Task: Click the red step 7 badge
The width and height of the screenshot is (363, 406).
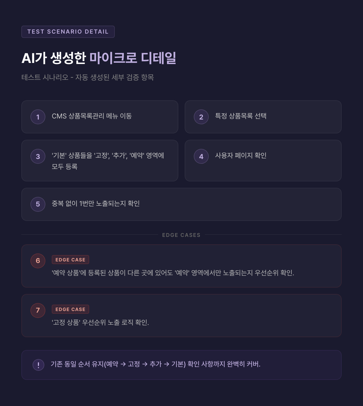Action: point(38,311)
